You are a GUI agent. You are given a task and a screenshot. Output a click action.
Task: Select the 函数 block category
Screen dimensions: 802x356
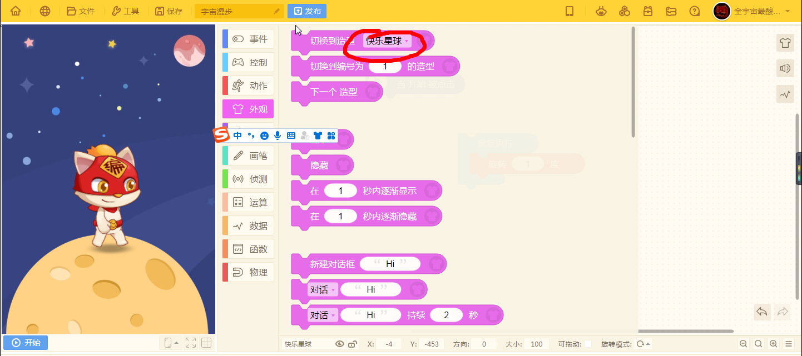pos(248,249)
